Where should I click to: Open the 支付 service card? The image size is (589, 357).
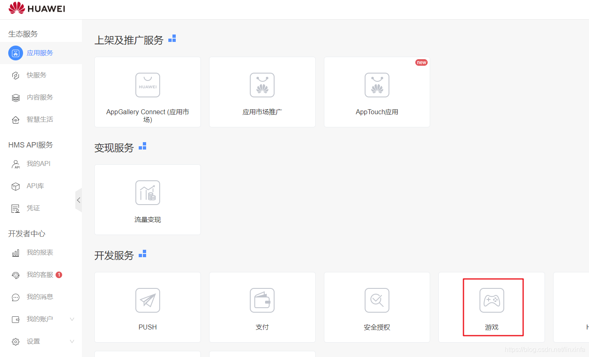click(x=262, y=307)
